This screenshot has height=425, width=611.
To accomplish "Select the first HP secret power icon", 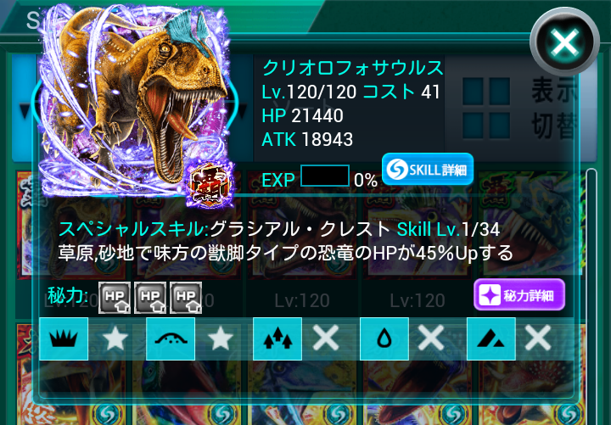I will [115, 298].
